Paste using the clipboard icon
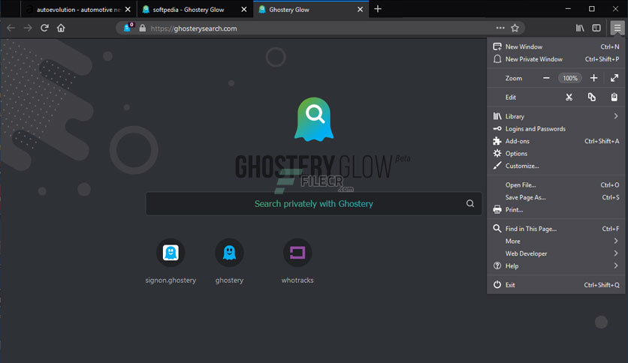Viewport: 628px width, 363px height. pyautogui.click(x=614, y=97)
